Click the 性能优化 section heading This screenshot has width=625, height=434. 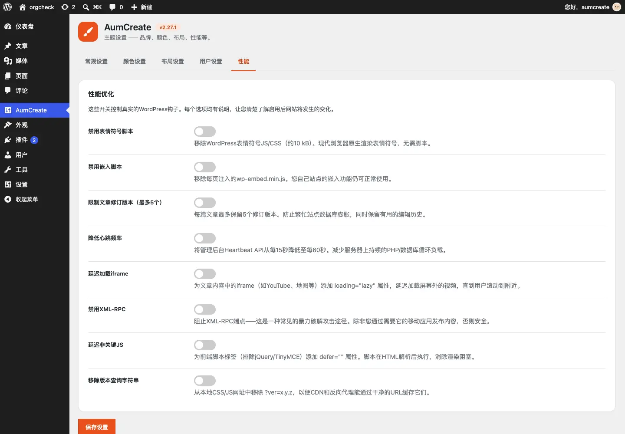coord(101,94)
